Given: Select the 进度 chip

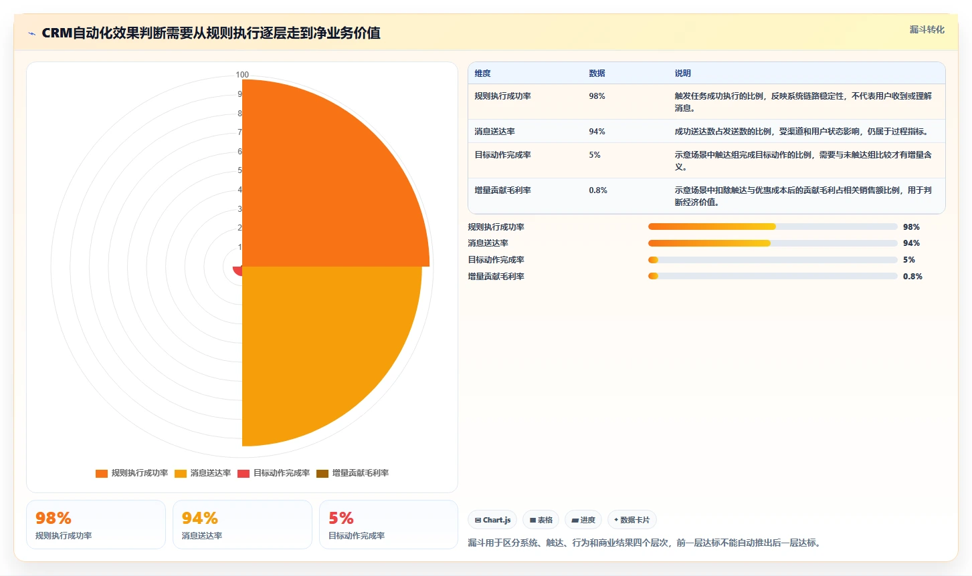Looking at the screenshot, I should 583,520.
